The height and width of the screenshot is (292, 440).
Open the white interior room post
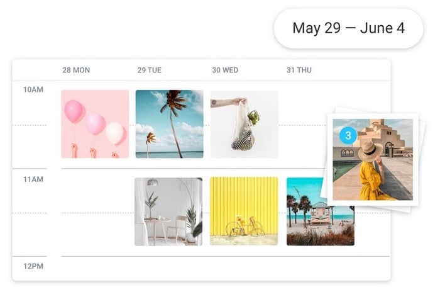(168, 211)
